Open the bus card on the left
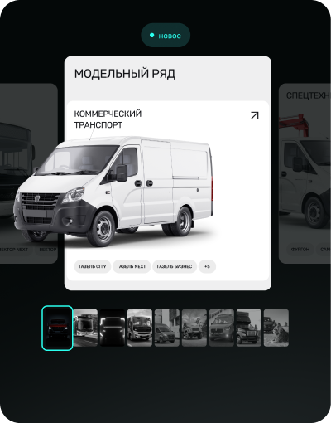 pos(29,173)
